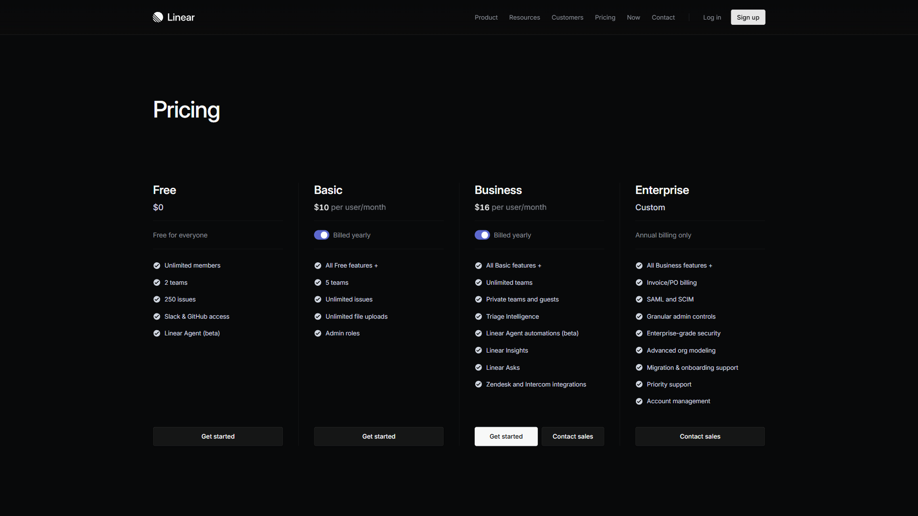Click Get started under the Free plan
The image size is (918, 516).
pyautogui.click(x=218, y=437)
